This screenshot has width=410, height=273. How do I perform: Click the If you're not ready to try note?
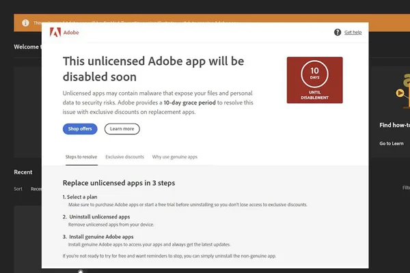pyautogui.click(x=169, y=256)
